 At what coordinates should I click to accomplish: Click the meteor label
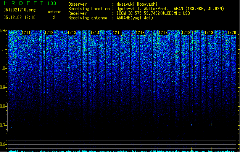point(54,12)
